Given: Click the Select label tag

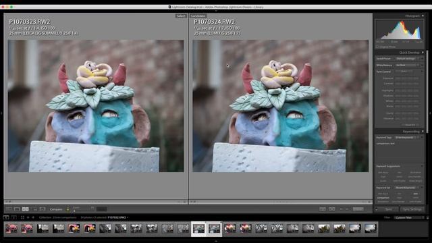Looking at the screenshot, I should coord(181,16).
